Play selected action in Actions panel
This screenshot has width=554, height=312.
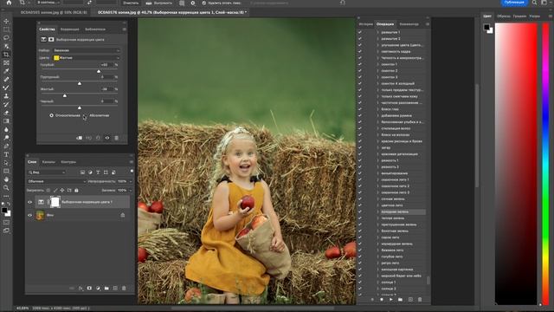pyautogui.click(x=390, y=299)
